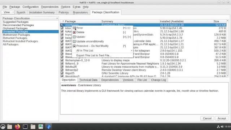Open the second folder icon in taskbar
The width and height of the screenshot is (231, 130).
point(33,127)
